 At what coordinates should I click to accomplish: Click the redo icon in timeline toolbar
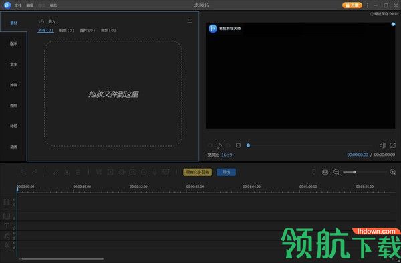35,172
